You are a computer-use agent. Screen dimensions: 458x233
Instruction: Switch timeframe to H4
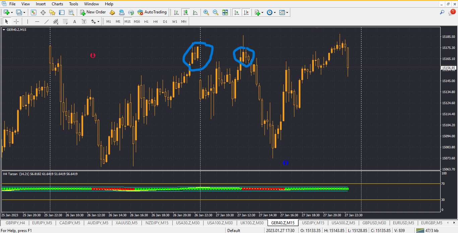click(156, 21)
